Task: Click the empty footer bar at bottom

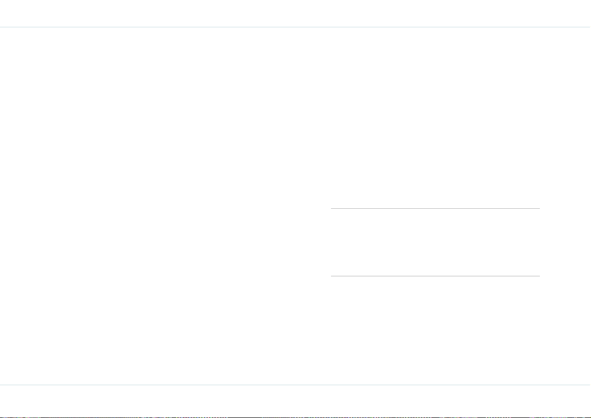Action: 296,401
